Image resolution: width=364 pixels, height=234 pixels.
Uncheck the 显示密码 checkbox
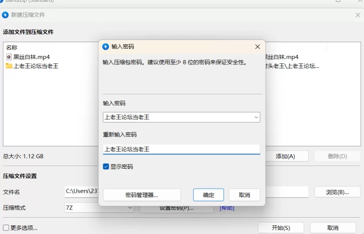(x=106, y=167)
